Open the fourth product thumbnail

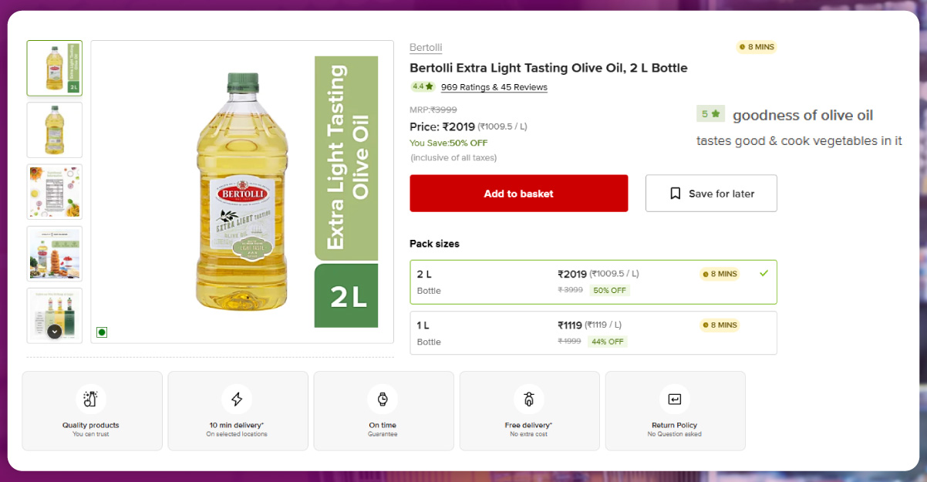[x=54, y=254]
